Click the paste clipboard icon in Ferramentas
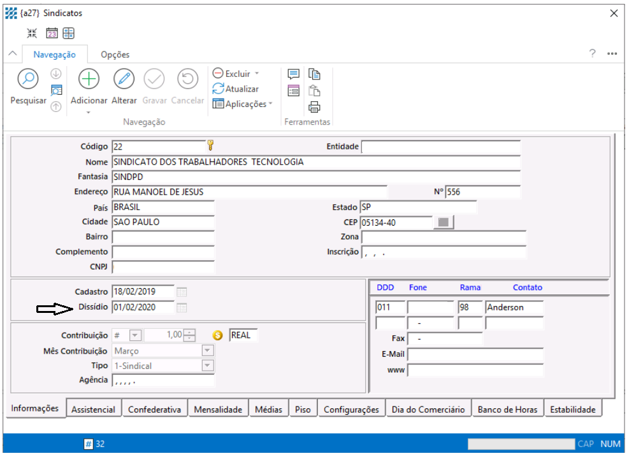The width and height of the screenshot is (629, 456). (x=314, y=91)
